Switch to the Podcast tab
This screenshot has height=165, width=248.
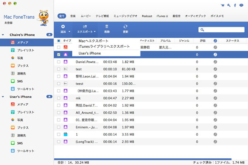click(x=147, y=16)
